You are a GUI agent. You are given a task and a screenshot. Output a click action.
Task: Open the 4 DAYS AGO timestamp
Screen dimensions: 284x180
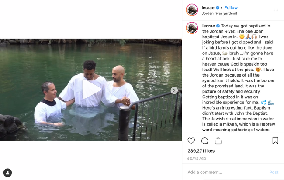point(197,159)
